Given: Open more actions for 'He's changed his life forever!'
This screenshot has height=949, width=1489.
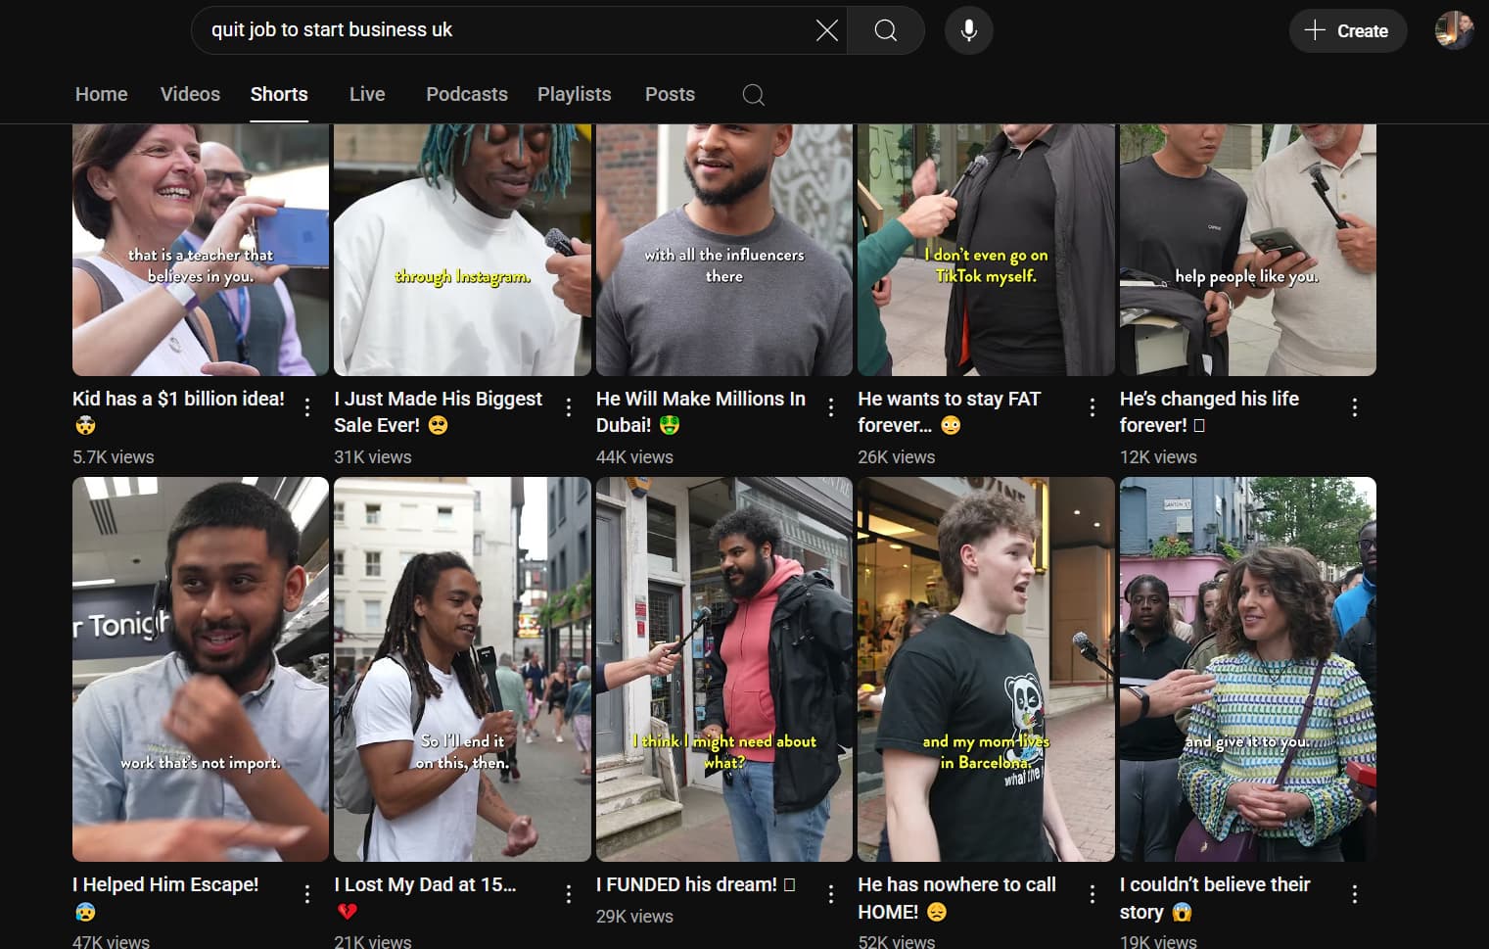Looking at the screenshot, I should click(x=1355, y=407).
